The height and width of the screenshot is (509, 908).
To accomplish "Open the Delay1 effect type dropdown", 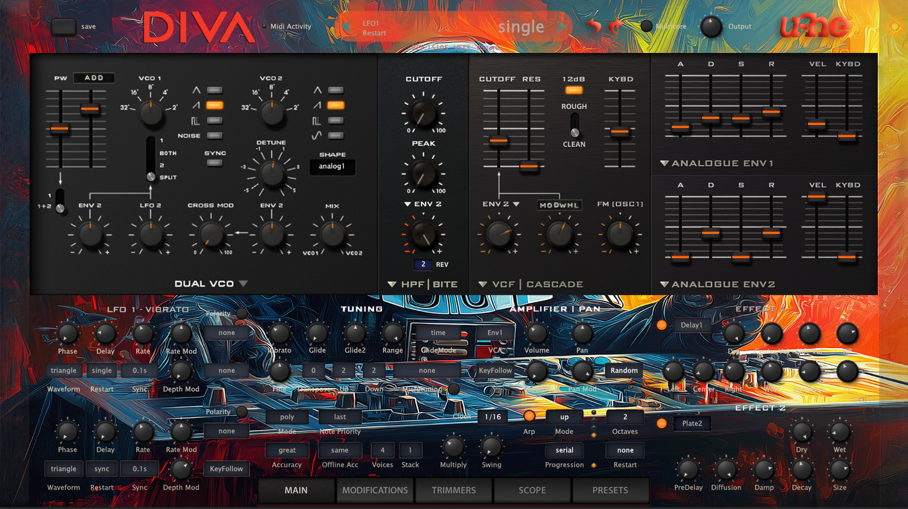I will coord(692,325).
